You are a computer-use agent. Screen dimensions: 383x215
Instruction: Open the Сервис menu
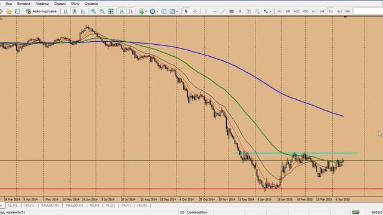(60, 4)
